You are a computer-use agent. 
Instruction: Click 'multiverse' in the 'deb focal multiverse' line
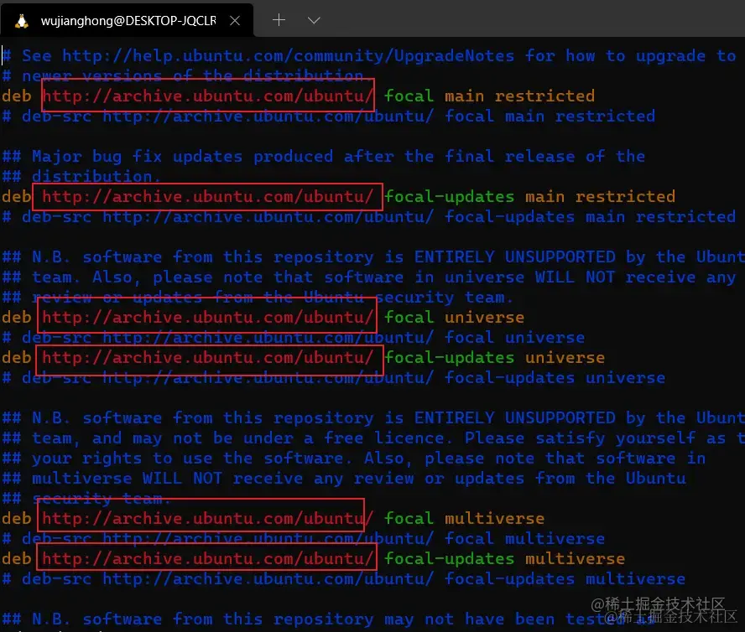pyautogui.click(x=495, y=519)
